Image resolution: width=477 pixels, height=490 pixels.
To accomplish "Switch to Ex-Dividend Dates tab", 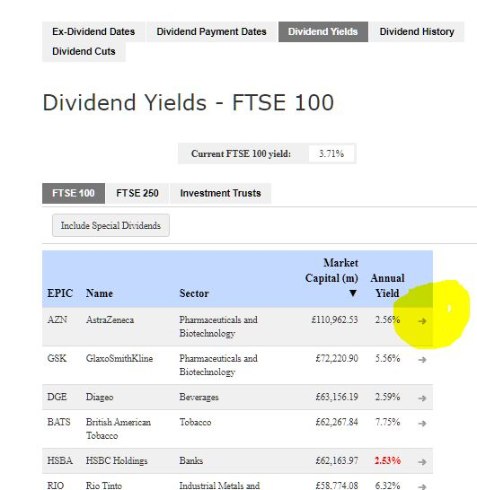I will (x=93, y=31).
